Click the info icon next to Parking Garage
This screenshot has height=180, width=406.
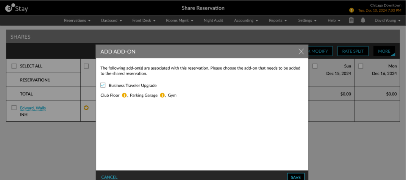pos(162,95)
